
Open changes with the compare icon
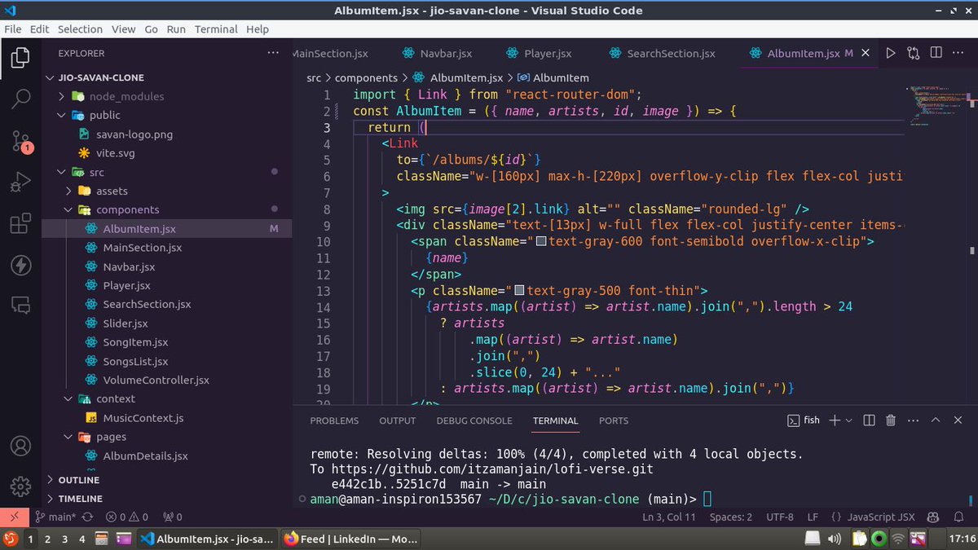(913, 53)
